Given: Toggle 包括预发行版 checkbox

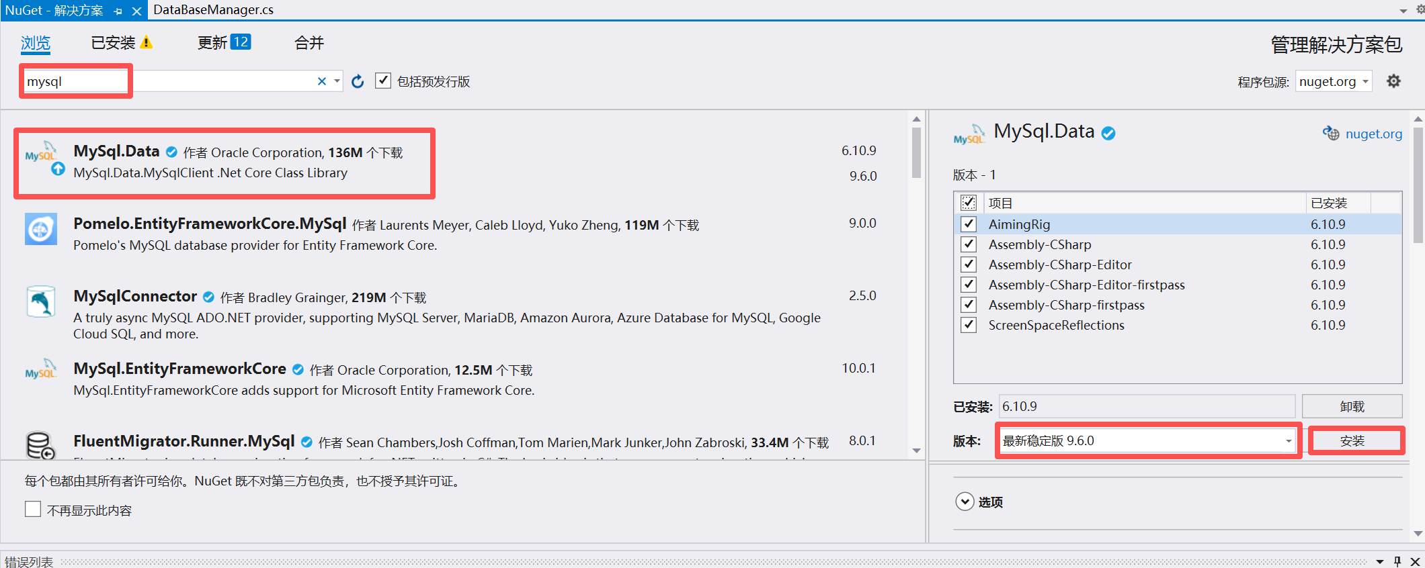Looking at the screenshot, I should point(383,81).
